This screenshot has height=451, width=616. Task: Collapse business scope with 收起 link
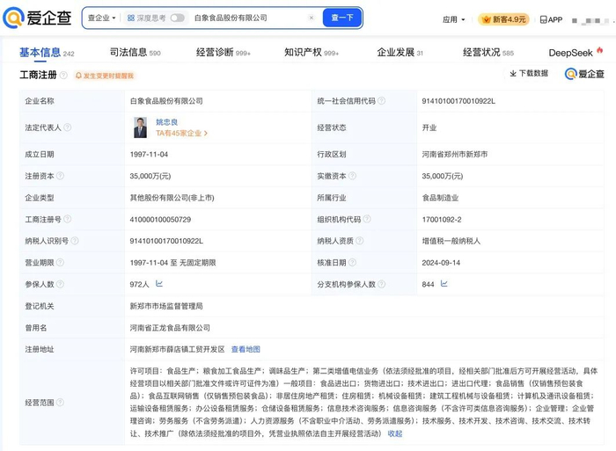coord(395,433)
